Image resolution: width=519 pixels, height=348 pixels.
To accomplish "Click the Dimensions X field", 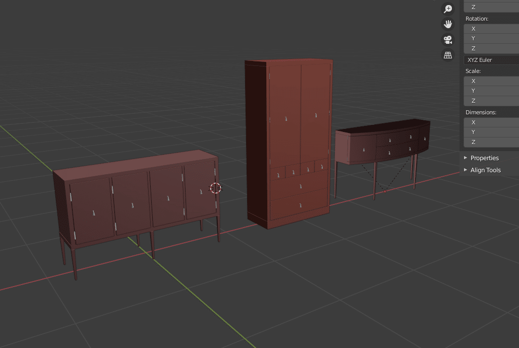I will coord(491,122).
